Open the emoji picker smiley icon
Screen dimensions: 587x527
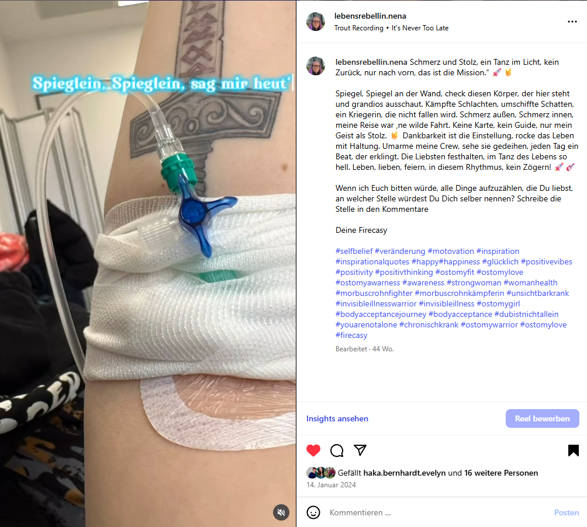click(x=313, y=512)
